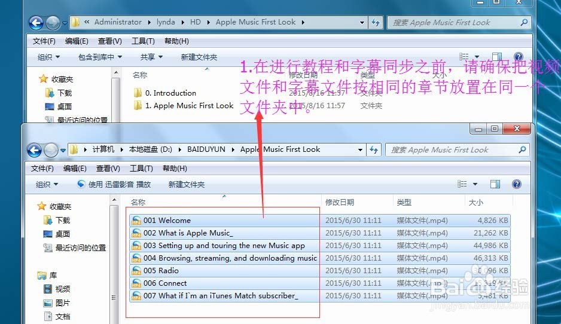561x324 pixels.
Task: Open 文件(F) menu in the front window
Action: click(42, 169)
